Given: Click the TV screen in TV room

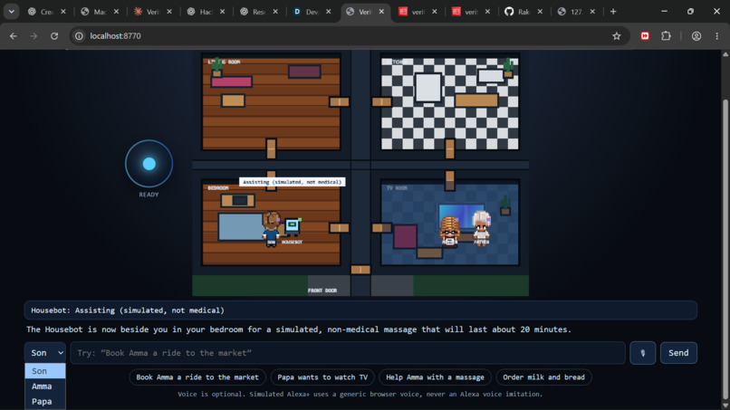Looking at the screenshot, I should [x=461, y=215].
